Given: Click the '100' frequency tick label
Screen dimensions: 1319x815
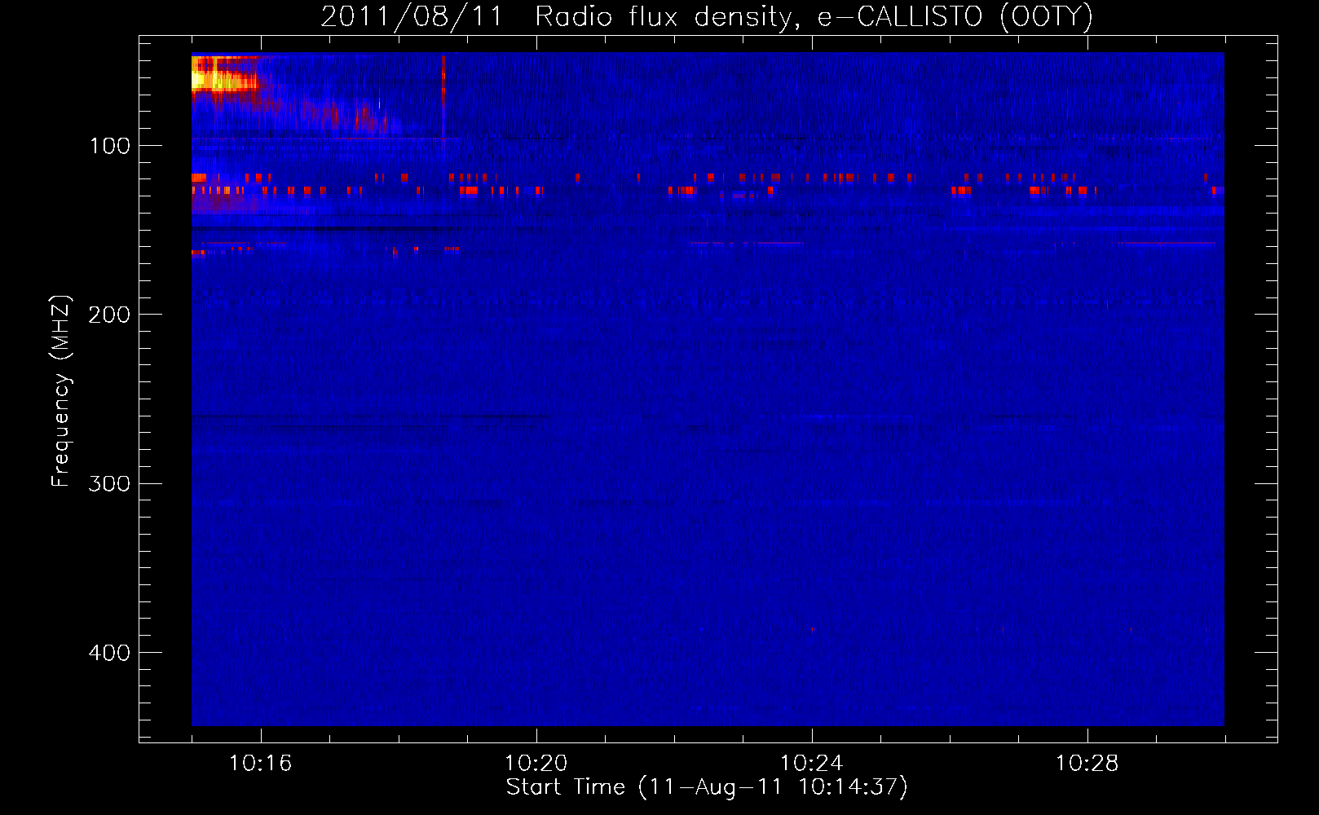Looking at the screenshot, I should pyautogui.click(x=110, y=146).
